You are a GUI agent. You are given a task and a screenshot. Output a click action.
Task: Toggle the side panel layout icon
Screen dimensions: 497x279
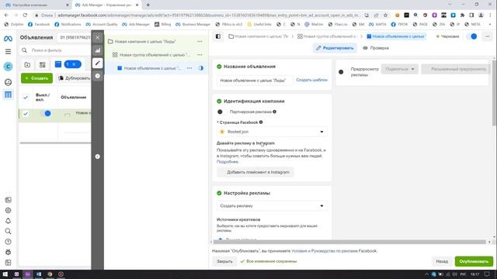tap(218, 36)
